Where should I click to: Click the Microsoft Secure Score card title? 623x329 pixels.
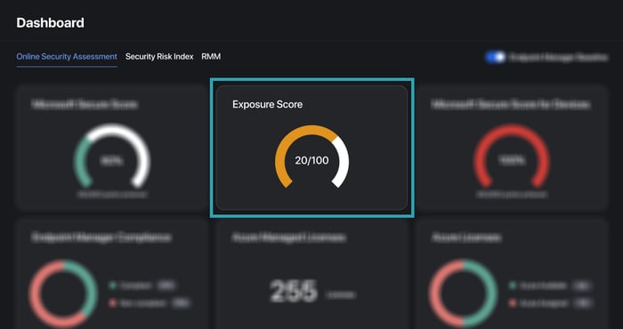tap(85, 104)
